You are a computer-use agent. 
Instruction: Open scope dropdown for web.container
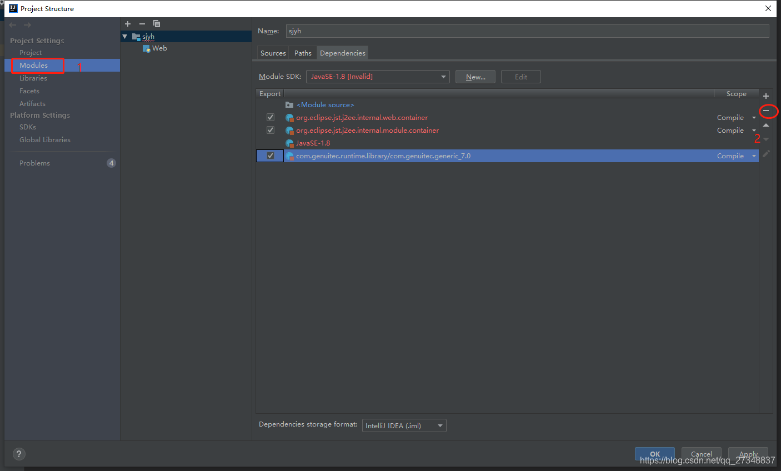pos(754,118)
